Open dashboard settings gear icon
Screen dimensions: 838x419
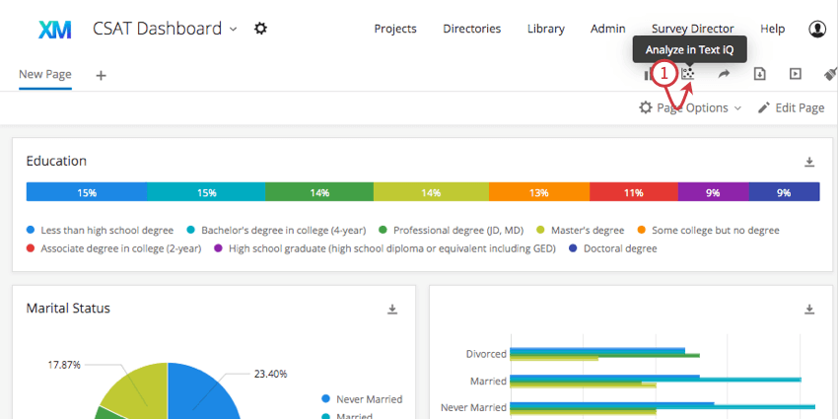(x=260, y=29)
